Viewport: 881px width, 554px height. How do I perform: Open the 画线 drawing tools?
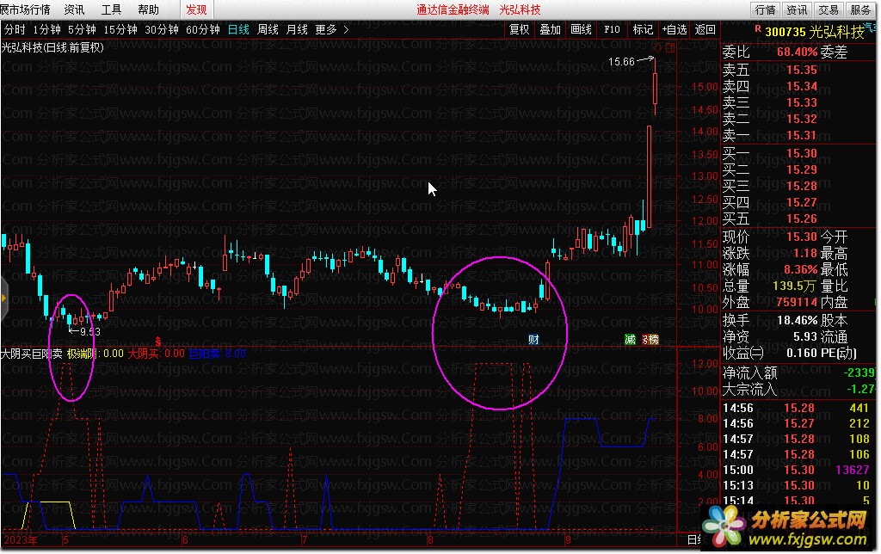(x=581, y=29)
